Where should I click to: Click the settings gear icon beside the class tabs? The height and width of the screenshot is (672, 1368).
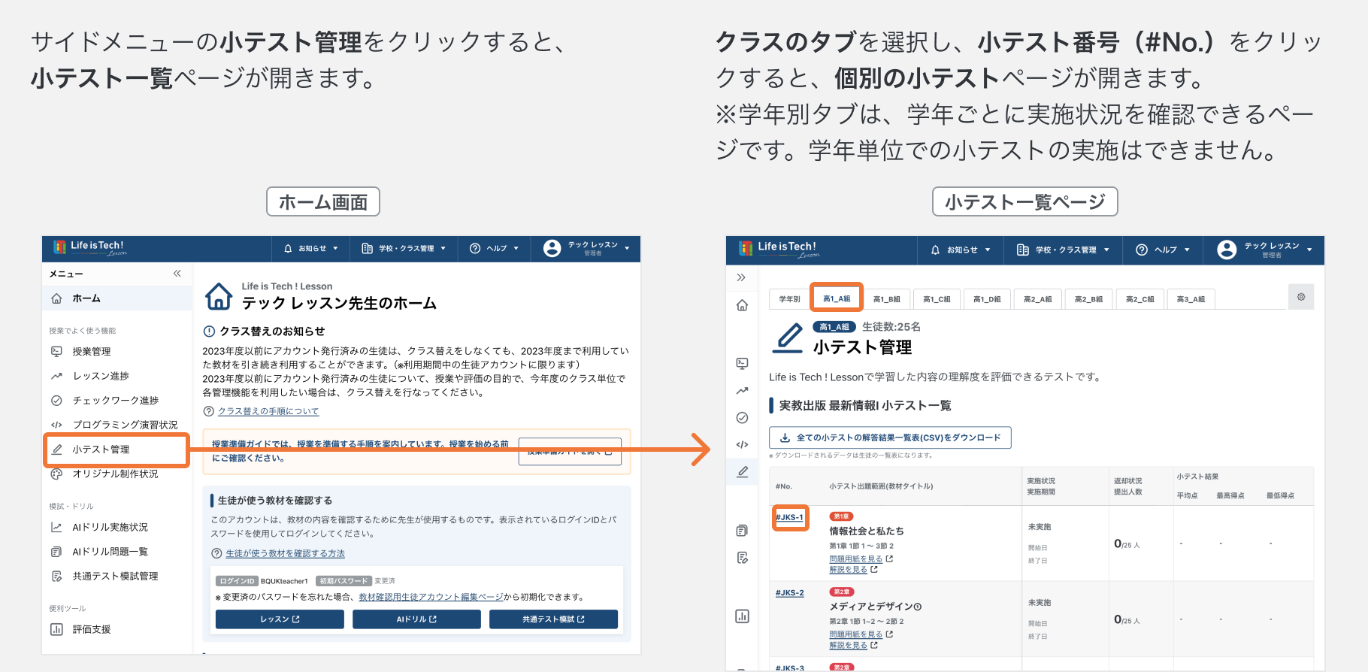1301,297
